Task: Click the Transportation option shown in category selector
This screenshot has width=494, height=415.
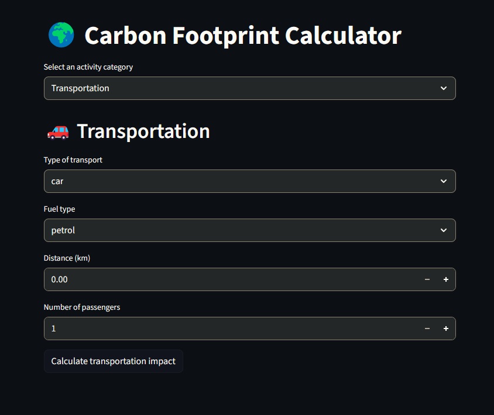Action: point(80,88)
